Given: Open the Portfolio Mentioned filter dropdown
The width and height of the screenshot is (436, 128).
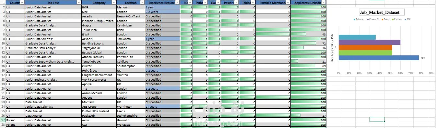Looking at the screenshot, I should coord(288,2).
